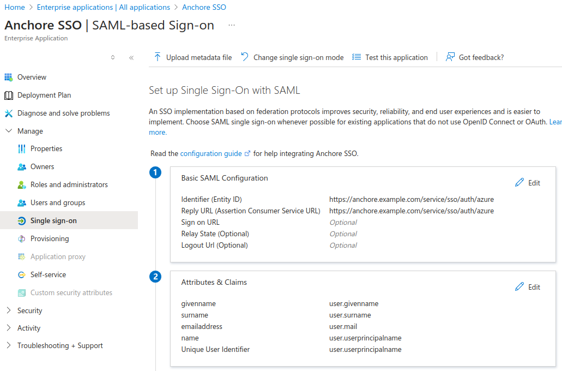
Task: Click the pencil icon for Basic SAML Configuration
Action: 519,183
